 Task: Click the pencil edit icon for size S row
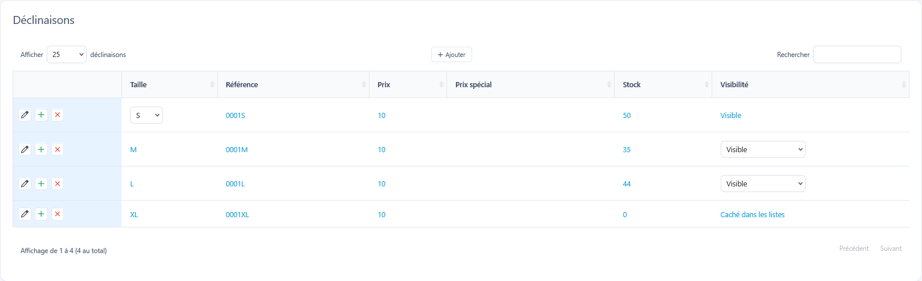click(x=25, y=115)
